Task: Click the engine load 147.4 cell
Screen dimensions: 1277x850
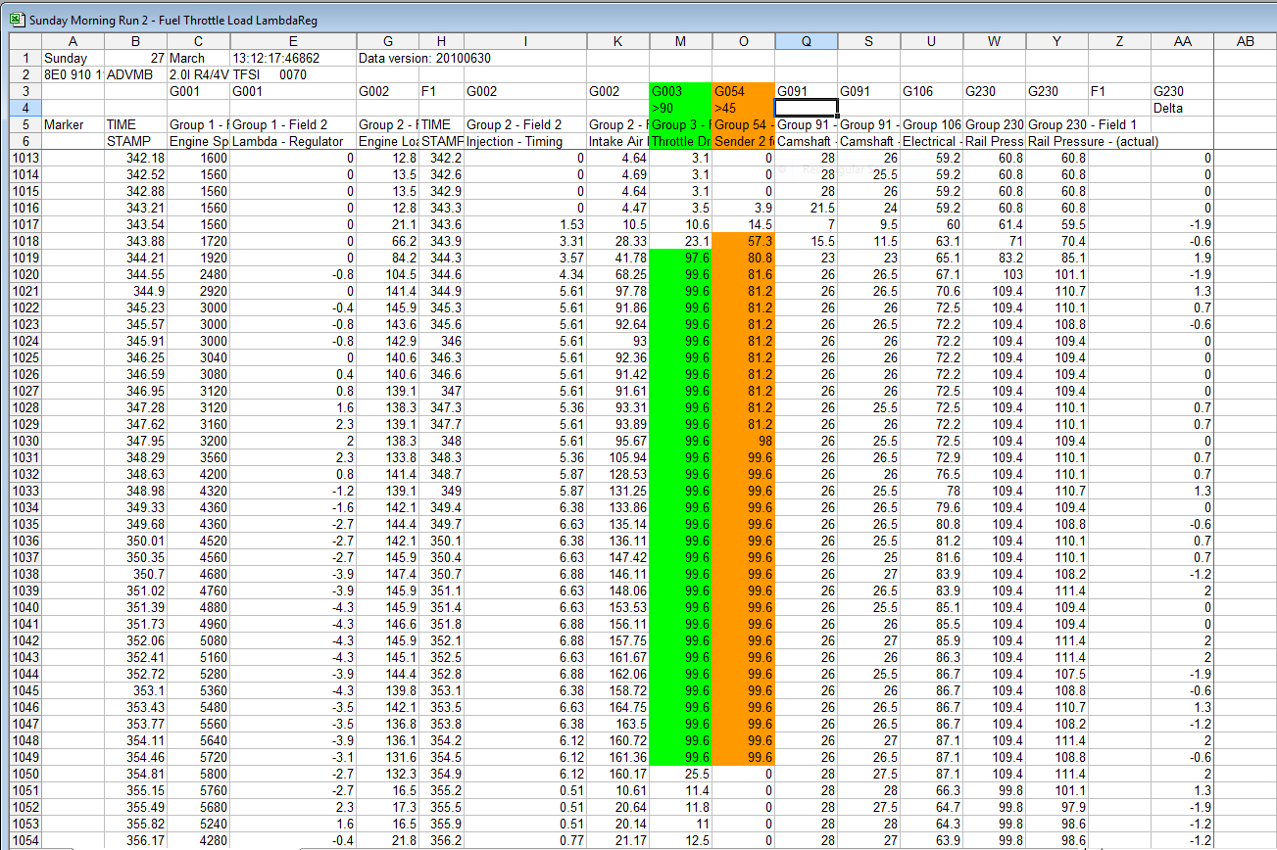Action: point(387,574)
